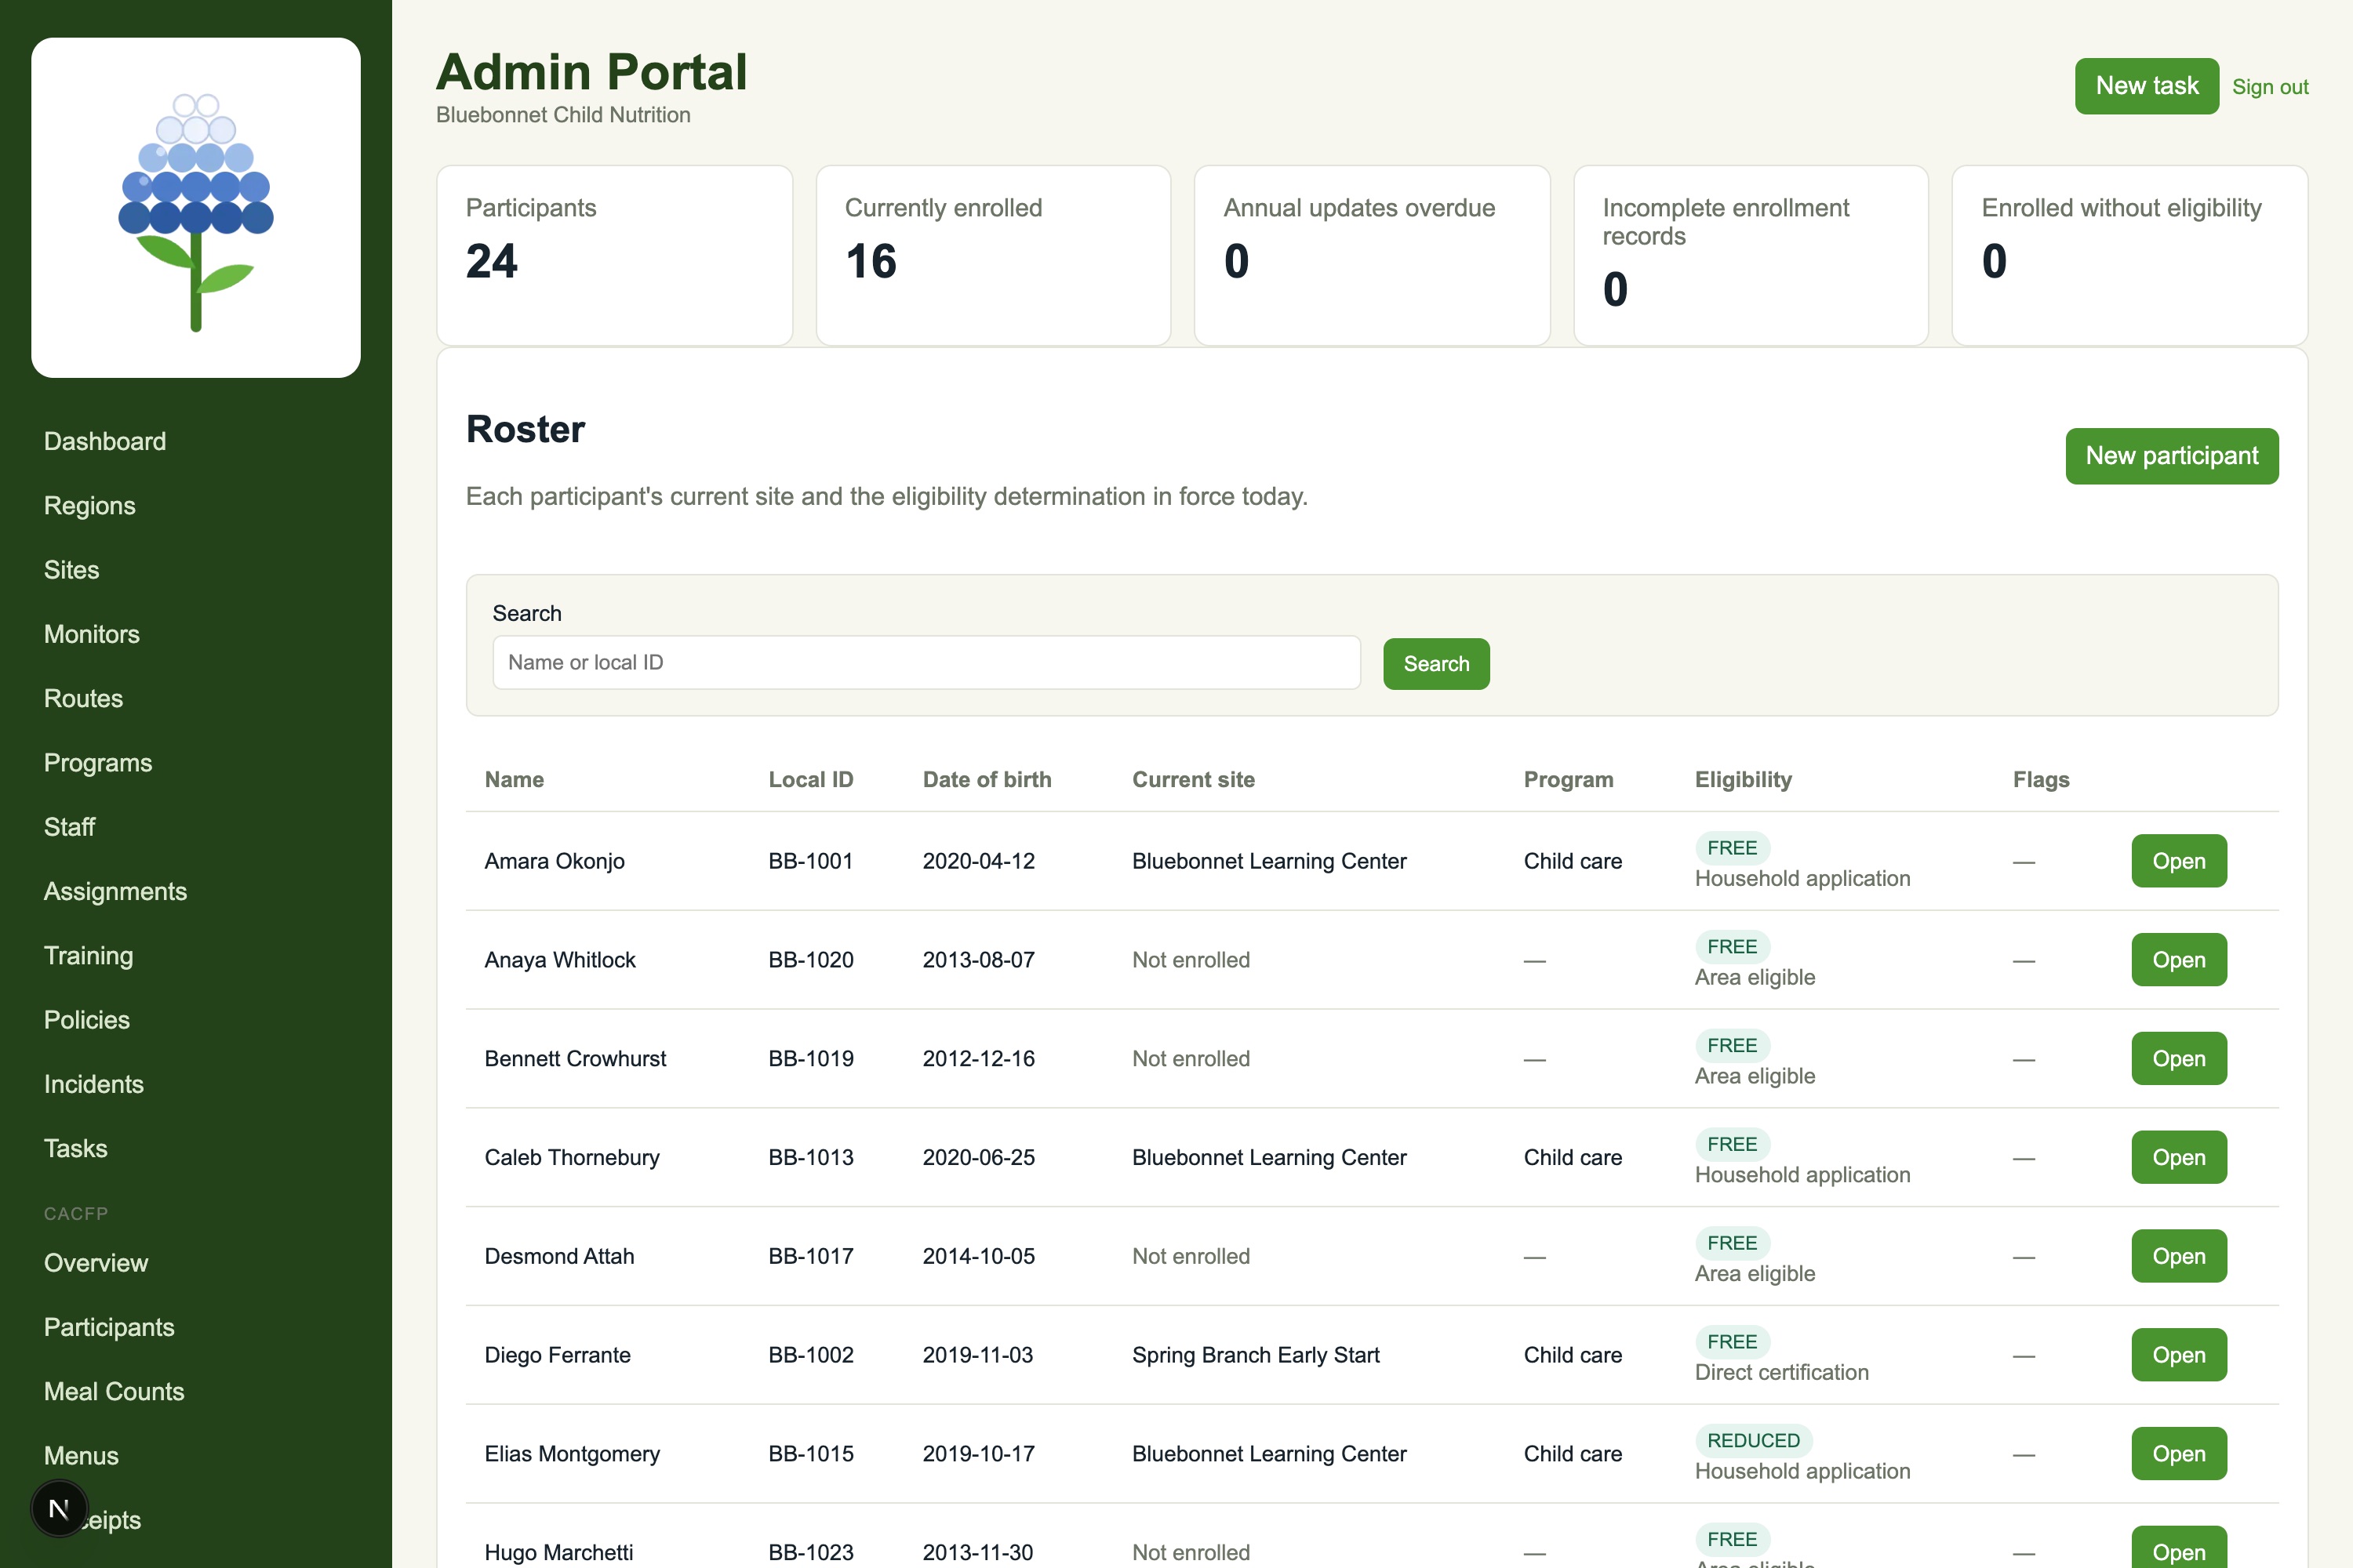Click the Participants stat card
2353x1568 pixels.
[x=614, y=256]
